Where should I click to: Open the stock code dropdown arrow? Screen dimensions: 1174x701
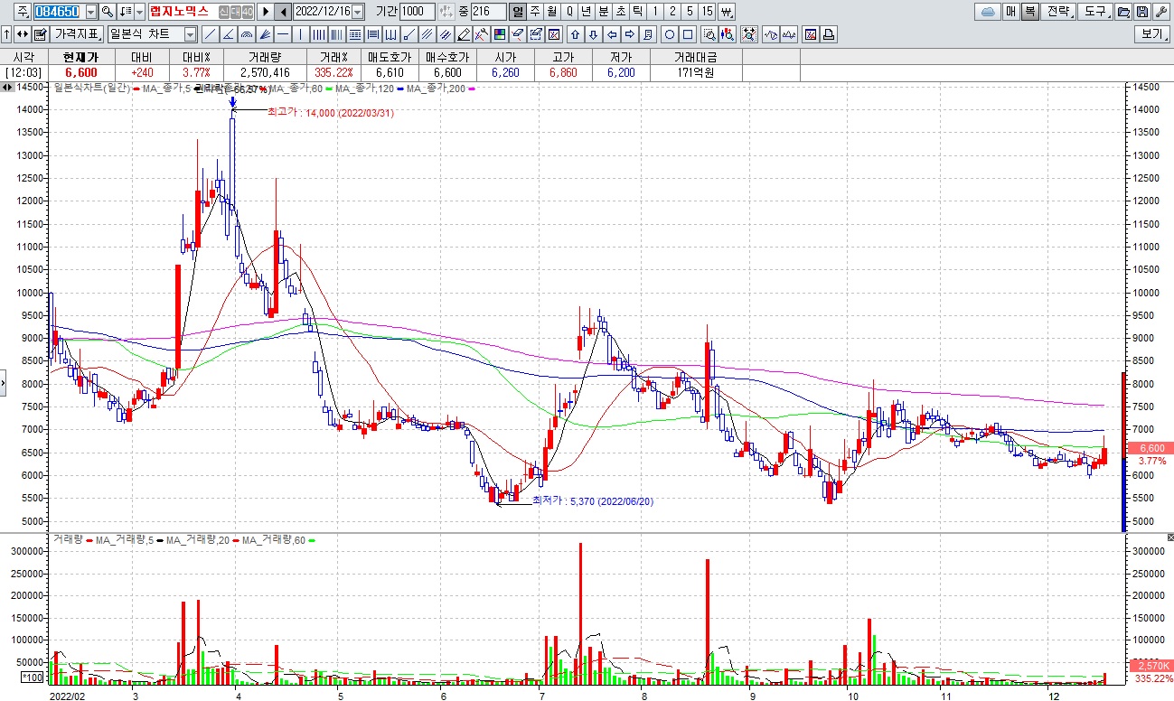tap(91, 12)
